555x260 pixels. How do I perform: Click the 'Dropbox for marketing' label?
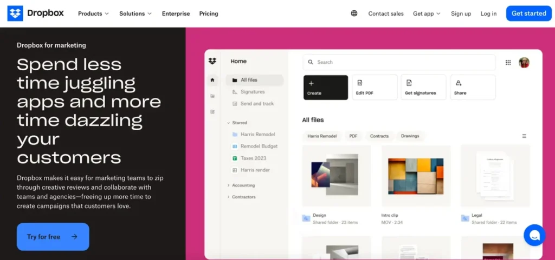click(x=51, y=45)
